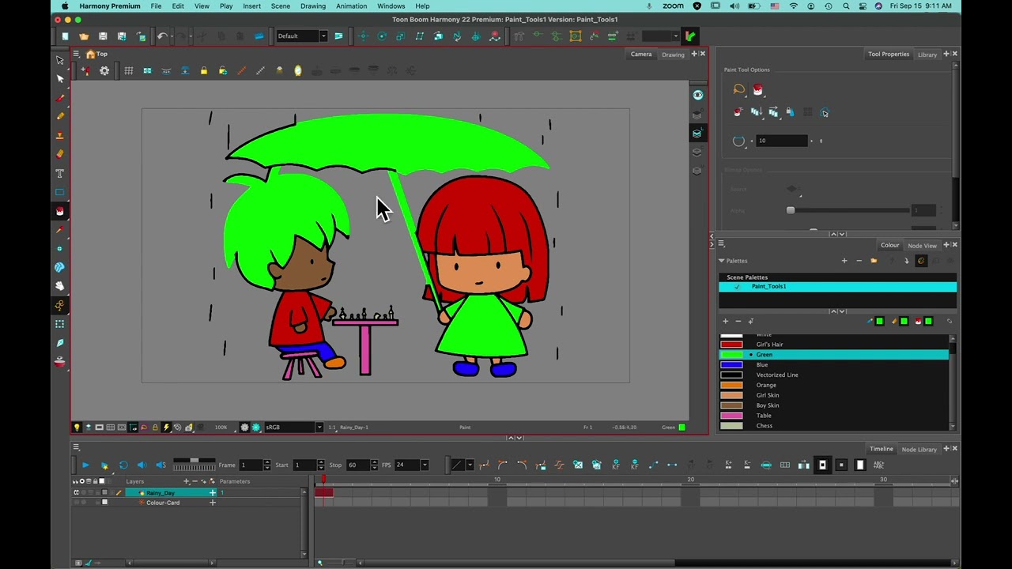This screenshot has height=569, width=1012.
Task: Toggle visibility of Colour-Card layer
Action: click(77, 503)
